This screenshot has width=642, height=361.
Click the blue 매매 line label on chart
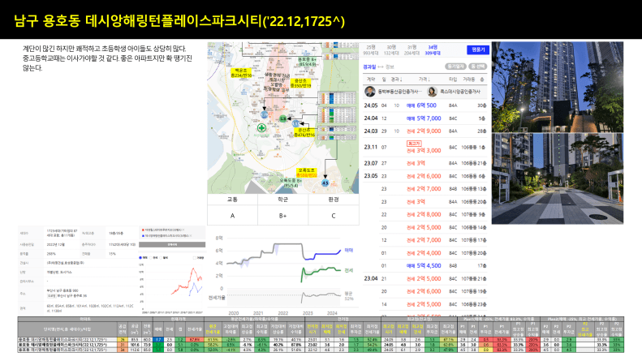click(348, 250)
